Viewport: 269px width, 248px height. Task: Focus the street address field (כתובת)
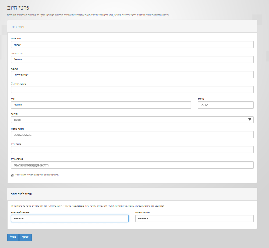131,74
